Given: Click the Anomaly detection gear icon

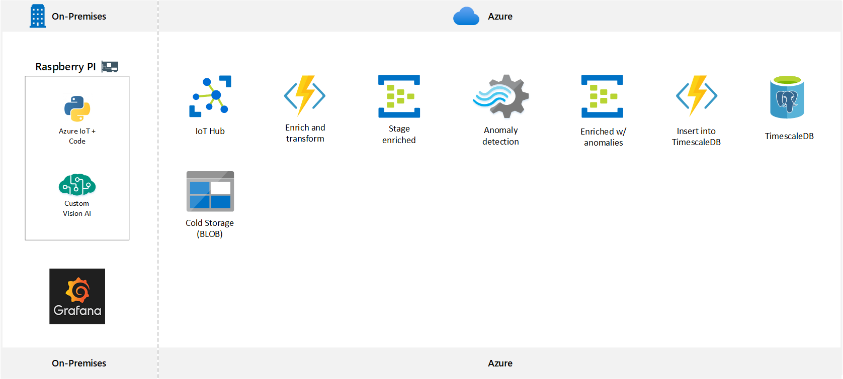Looking at the screenshot, I should pyautogui.click(x=501, y=96).
